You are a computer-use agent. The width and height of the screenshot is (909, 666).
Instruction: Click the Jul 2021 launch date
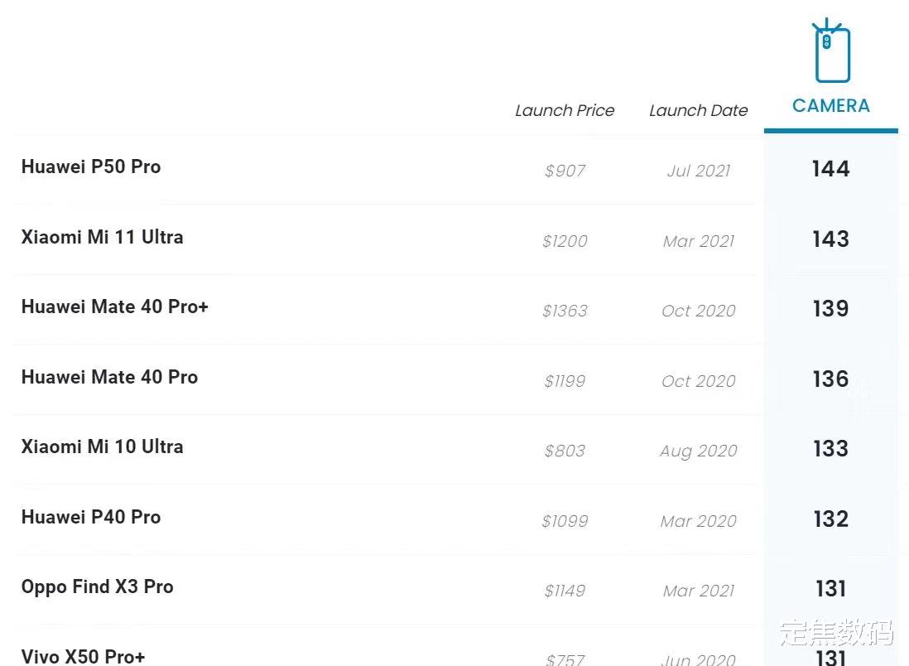pyautogui.click(x=698, y=171)
